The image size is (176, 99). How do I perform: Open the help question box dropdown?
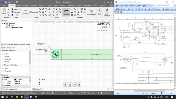coord(175,5)
